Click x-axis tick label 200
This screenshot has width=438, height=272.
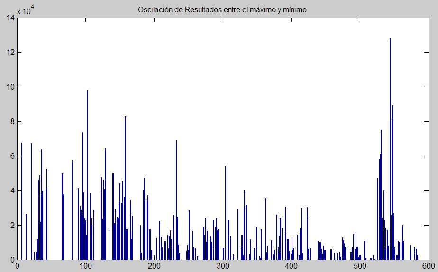click(x=154, y=266)
